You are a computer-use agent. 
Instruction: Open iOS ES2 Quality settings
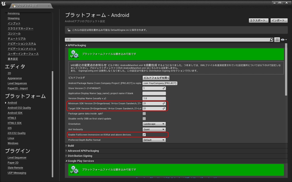[x=16, y=133]
